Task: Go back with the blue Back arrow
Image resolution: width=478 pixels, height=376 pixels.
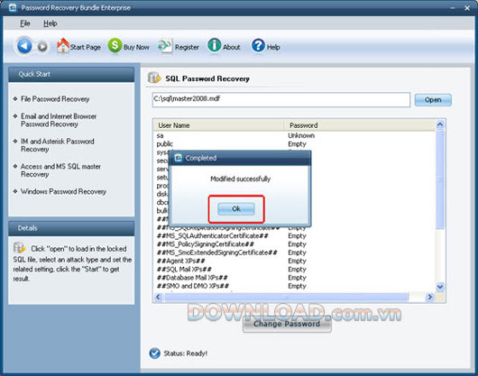Action: coord(24,46)
